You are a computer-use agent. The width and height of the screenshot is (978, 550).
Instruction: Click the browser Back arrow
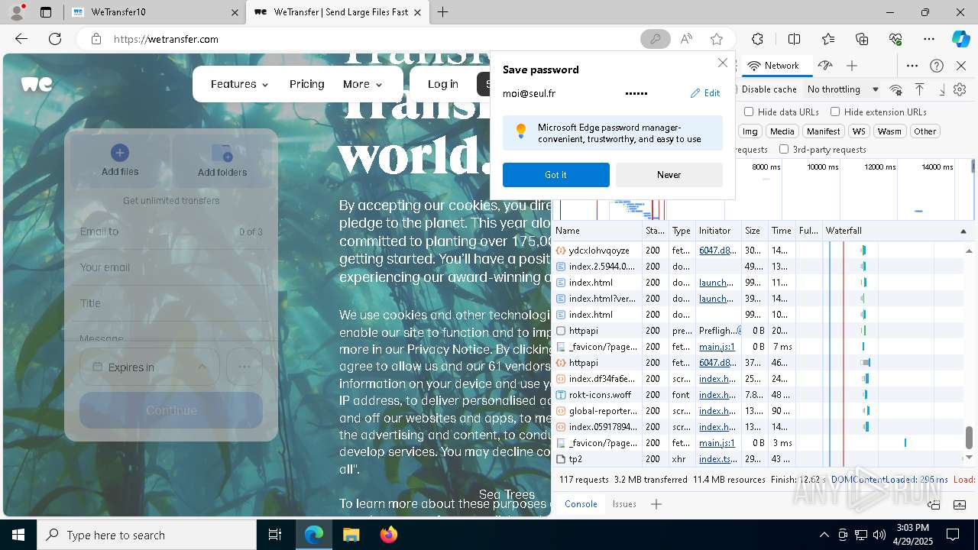(x=21, y=39)
